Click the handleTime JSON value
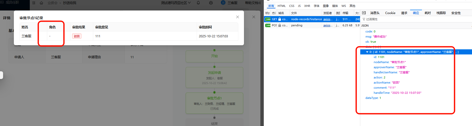 (x=406, y=93)
